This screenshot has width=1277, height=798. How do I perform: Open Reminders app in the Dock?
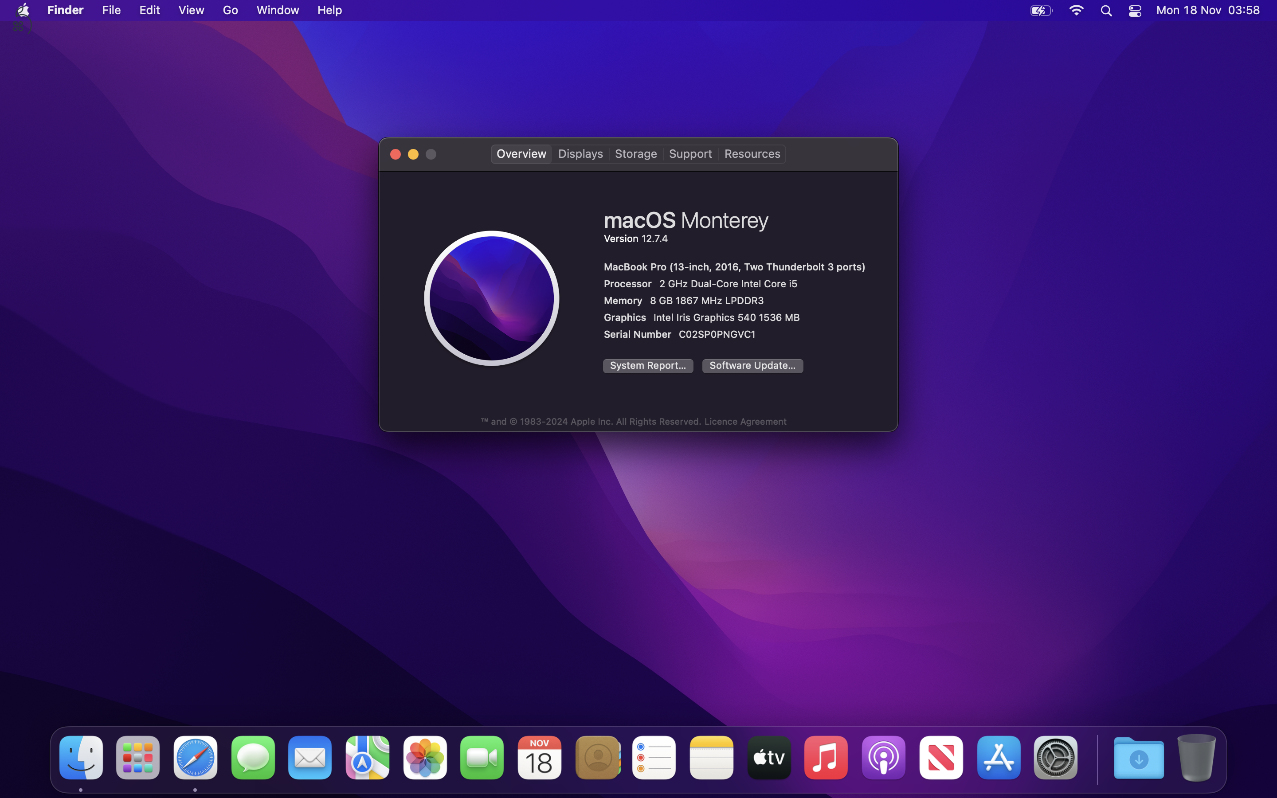[x=654, y=757]
